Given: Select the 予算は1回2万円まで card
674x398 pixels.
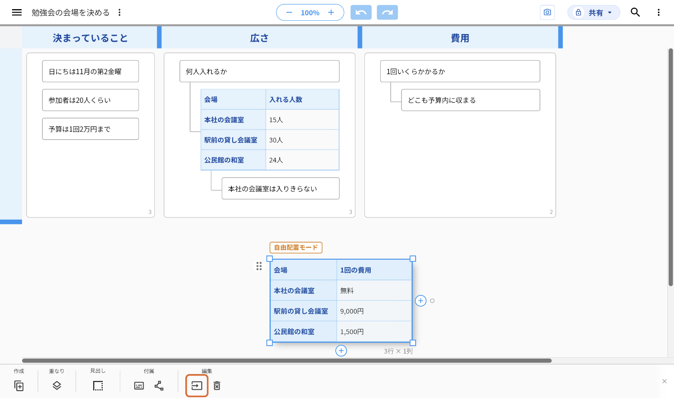Looking at the screenshot, I should 90,129.
